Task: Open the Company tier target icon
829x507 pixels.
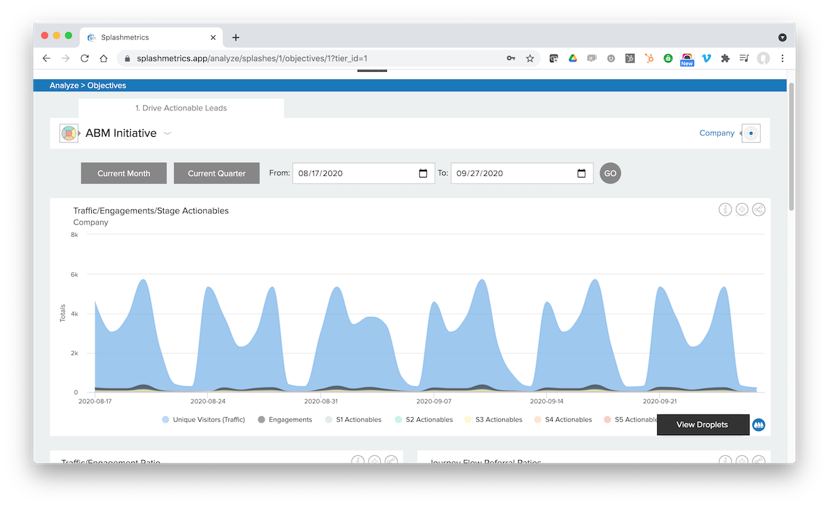Action: (x=751, y=133)
